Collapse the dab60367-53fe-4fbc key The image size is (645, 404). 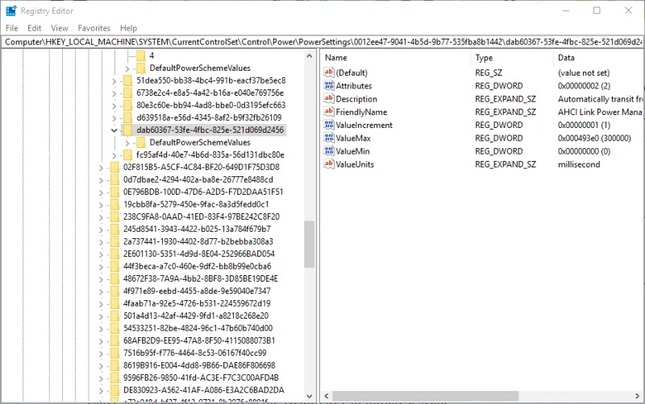coord(114,130)
